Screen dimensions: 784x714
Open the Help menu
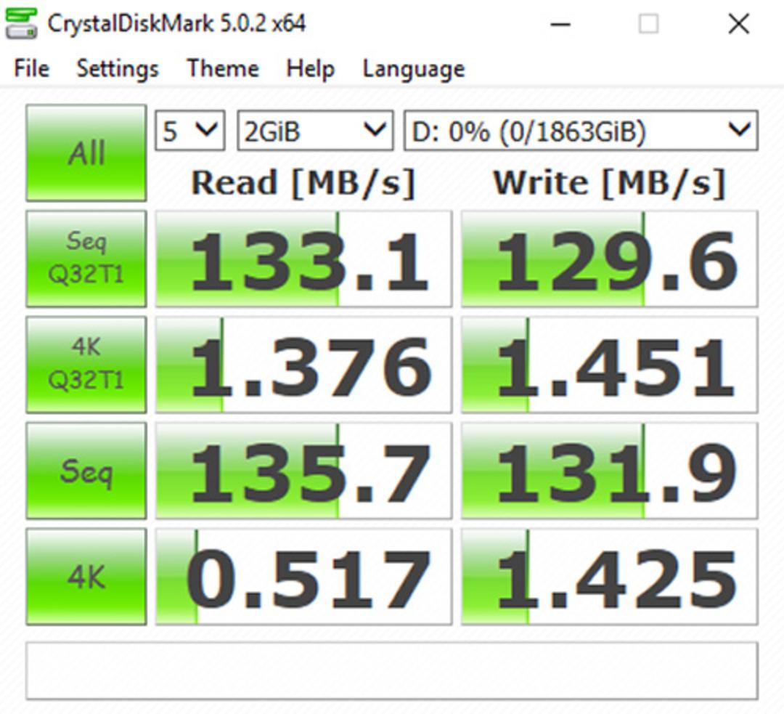click(x=310, y=68)
